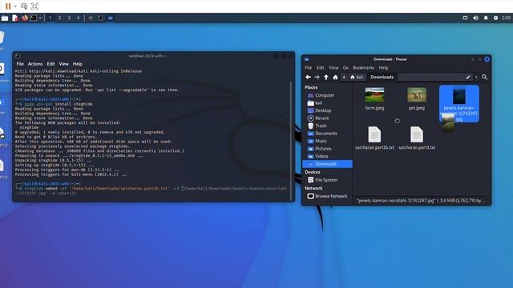This screenshot has width=513, height=288.
Task: Select saicharan.part2b.txt file icon
Action: click(374, 134)
